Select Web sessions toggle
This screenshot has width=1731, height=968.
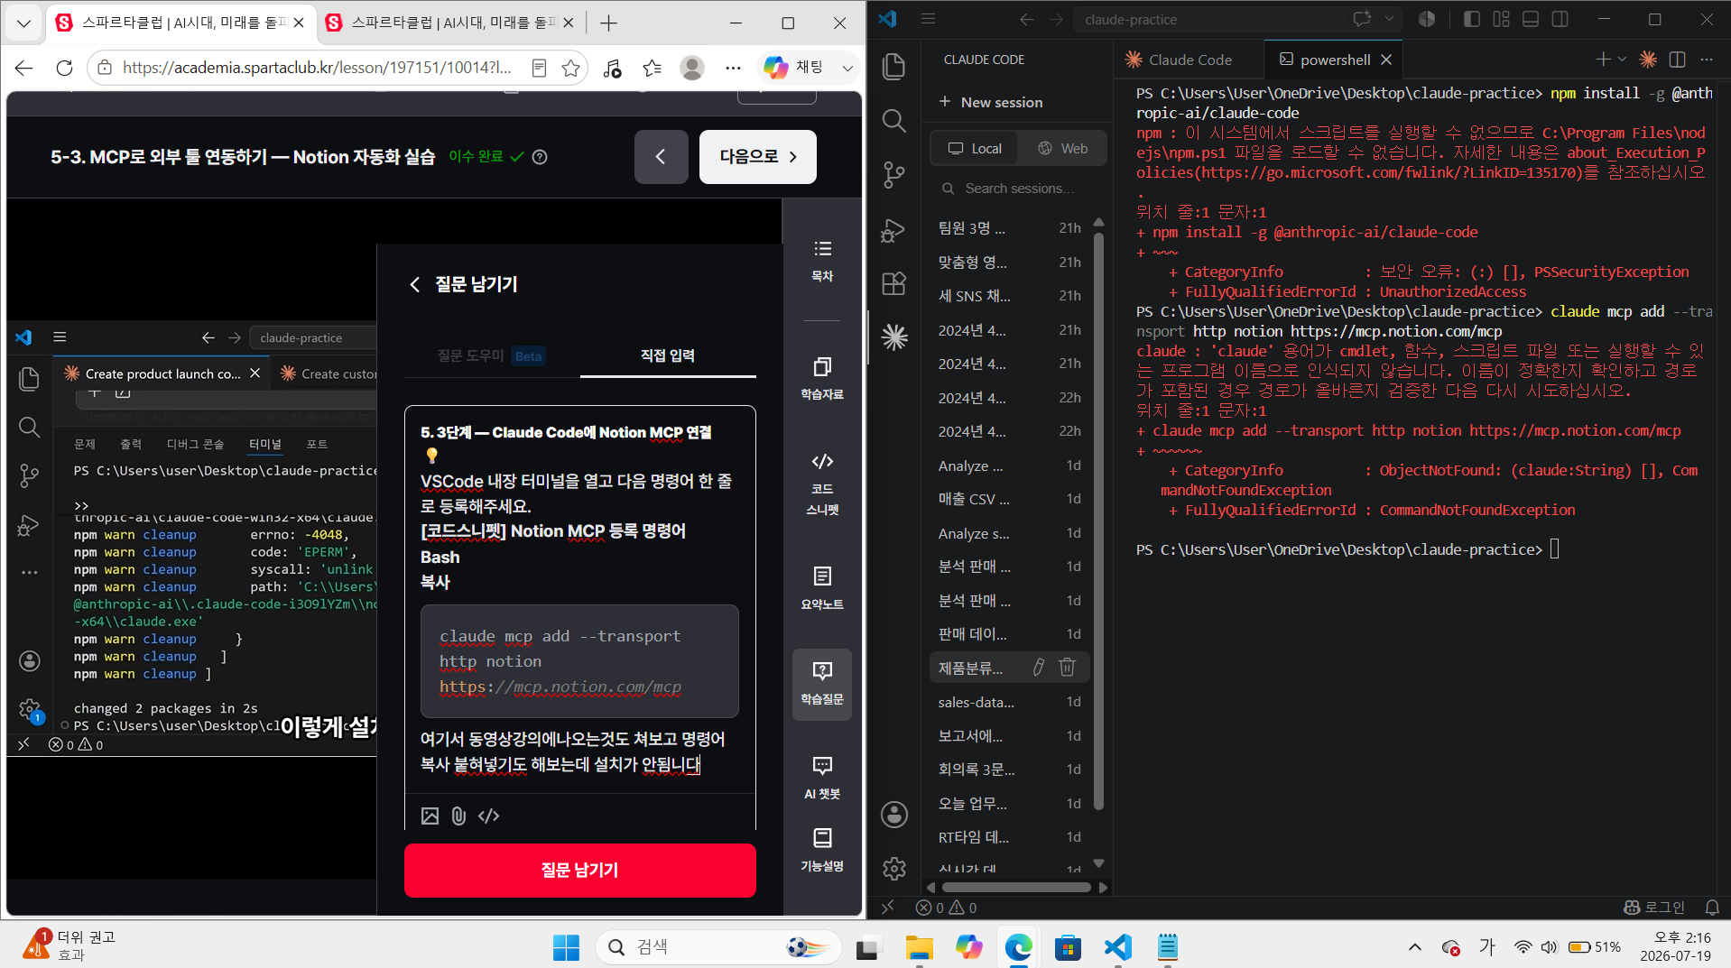tap(1062, 148)
